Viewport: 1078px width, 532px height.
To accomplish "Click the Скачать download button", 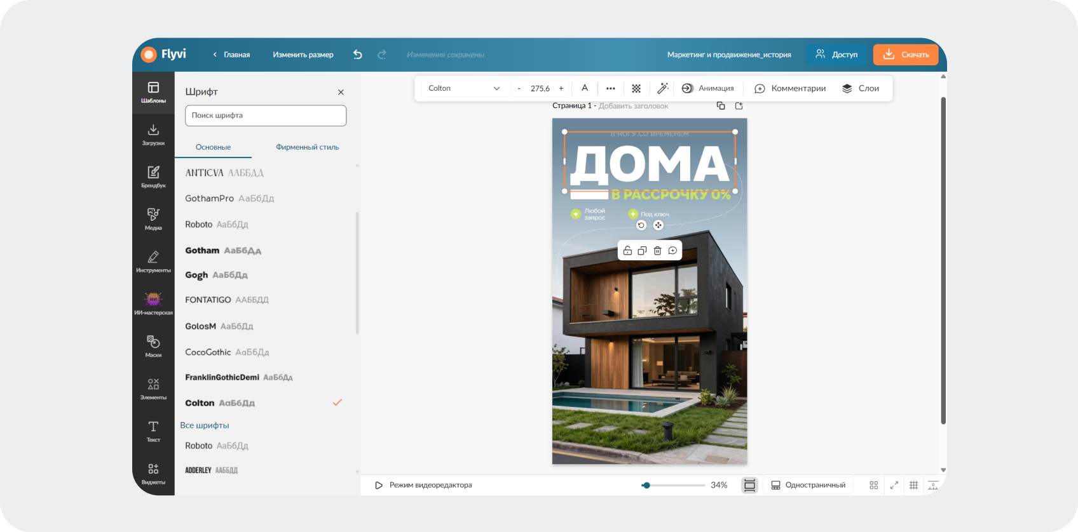I will click(906, 55).
